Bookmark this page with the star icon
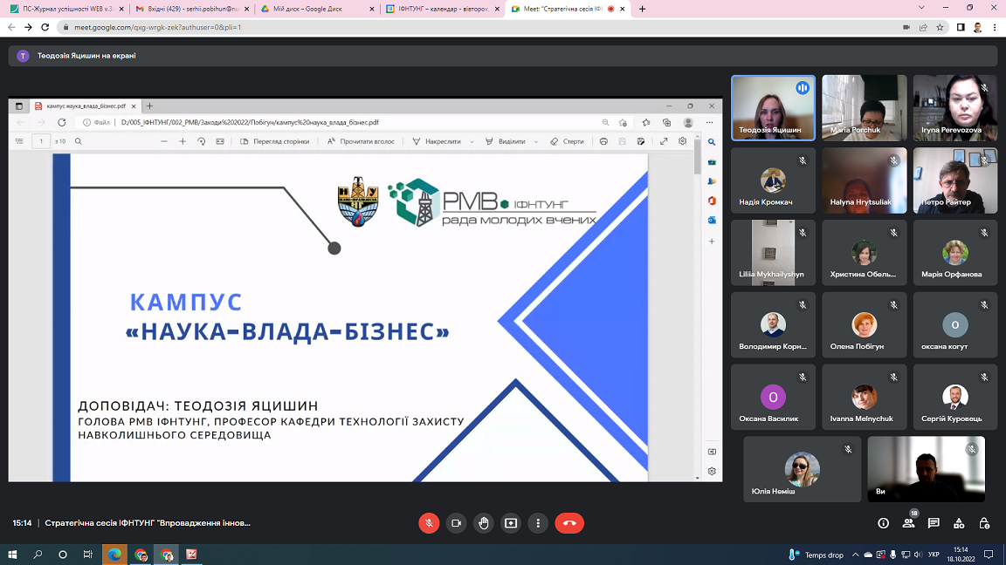This screenshot has height=565, width=1006. pos(941,27)
